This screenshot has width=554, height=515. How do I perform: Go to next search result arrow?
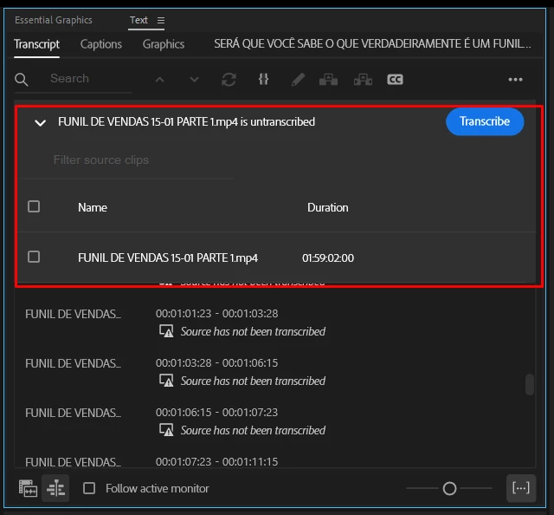click(x=194, y=80)
